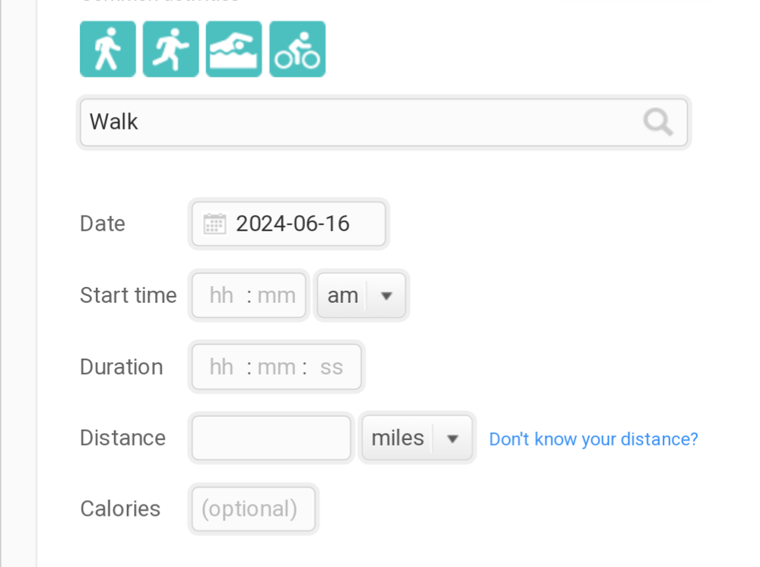Open the "Don't know your distance?" link

click(x=593, y=439)
